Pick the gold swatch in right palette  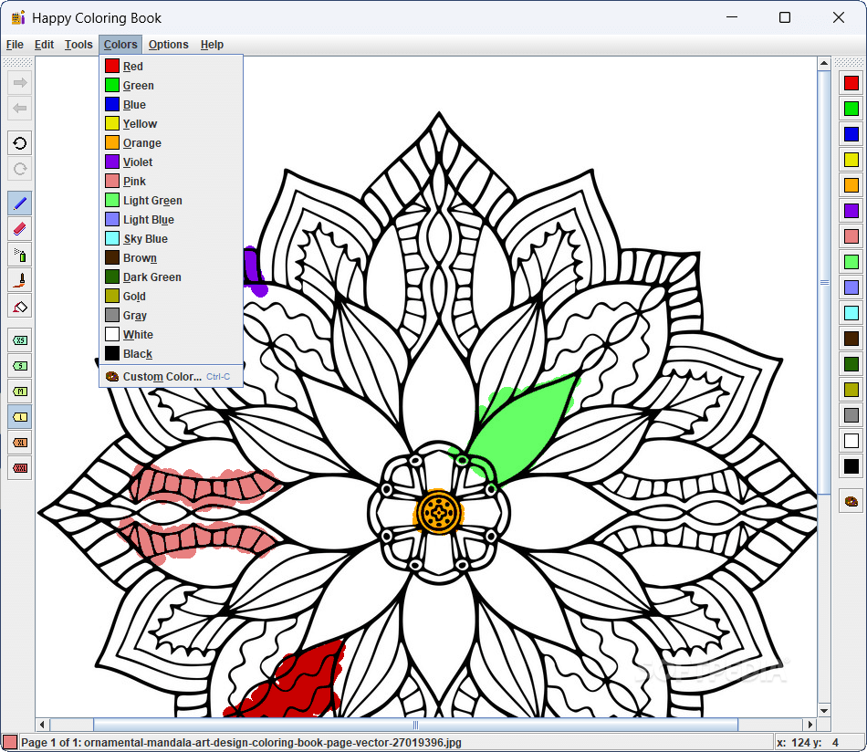[x=851, y=390]
